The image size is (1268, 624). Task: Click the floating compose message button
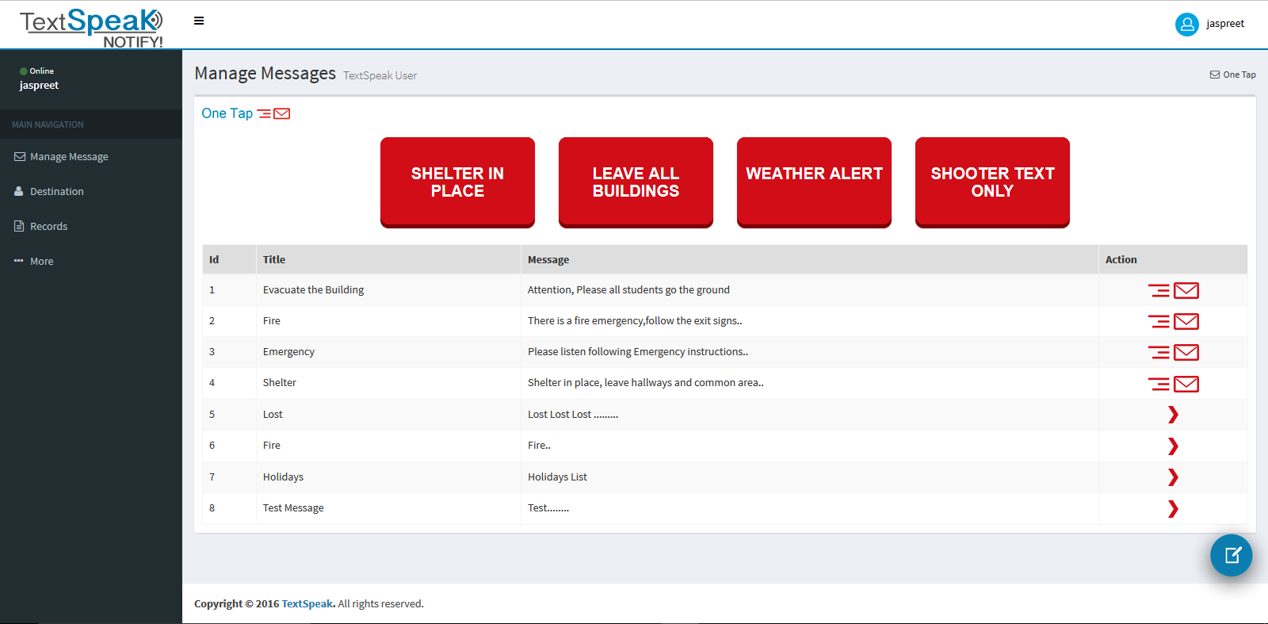point(1231,555)
